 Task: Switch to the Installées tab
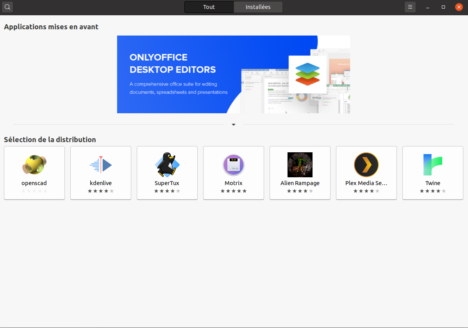[x=258, y=7]
